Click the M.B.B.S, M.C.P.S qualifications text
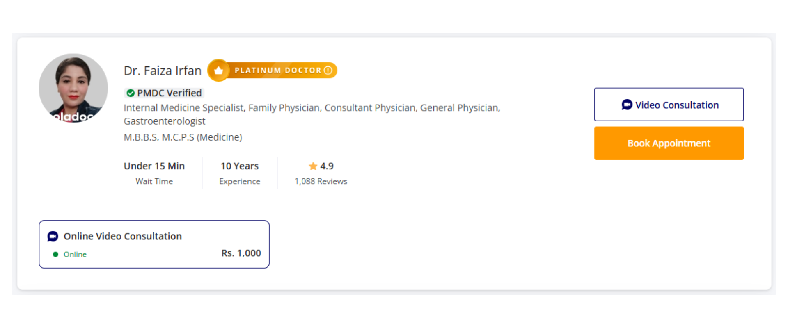 pos(183,137)
